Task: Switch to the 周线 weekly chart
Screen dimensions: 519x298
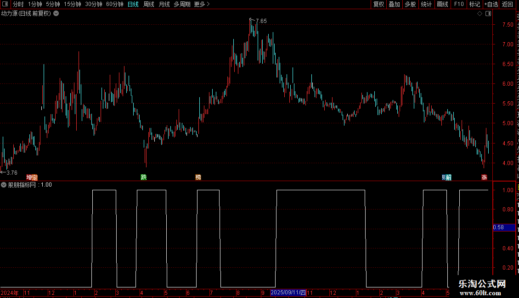Action: coord(149,4)
